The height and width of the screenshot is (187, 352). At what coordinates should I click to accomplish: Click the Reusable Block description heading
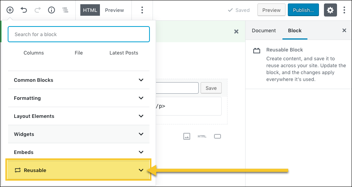pos(284,50)
